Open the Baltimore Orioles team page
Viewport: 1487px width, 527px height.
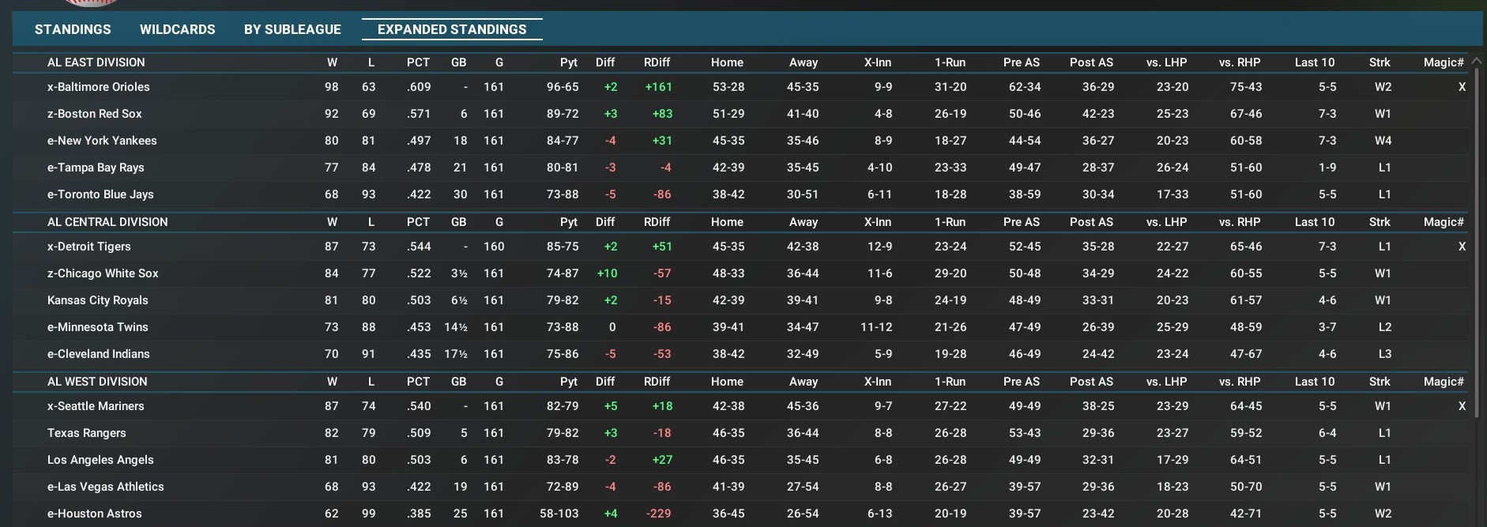pyautogui.click(x=98, y=87)
